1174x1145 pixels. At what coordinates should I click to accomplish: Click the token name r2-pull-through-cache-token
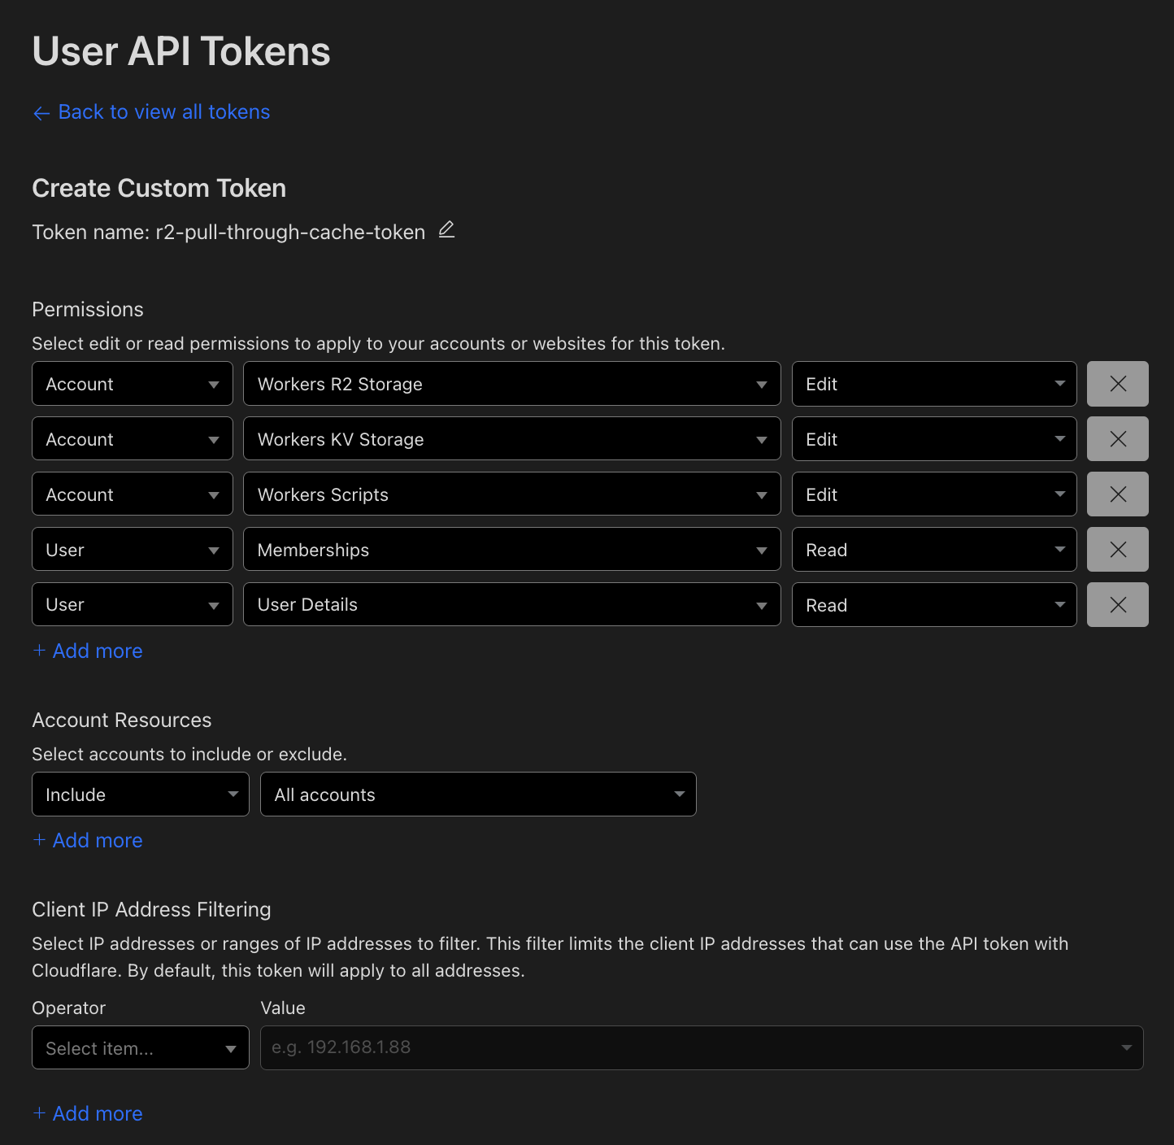tap(290, 233)
